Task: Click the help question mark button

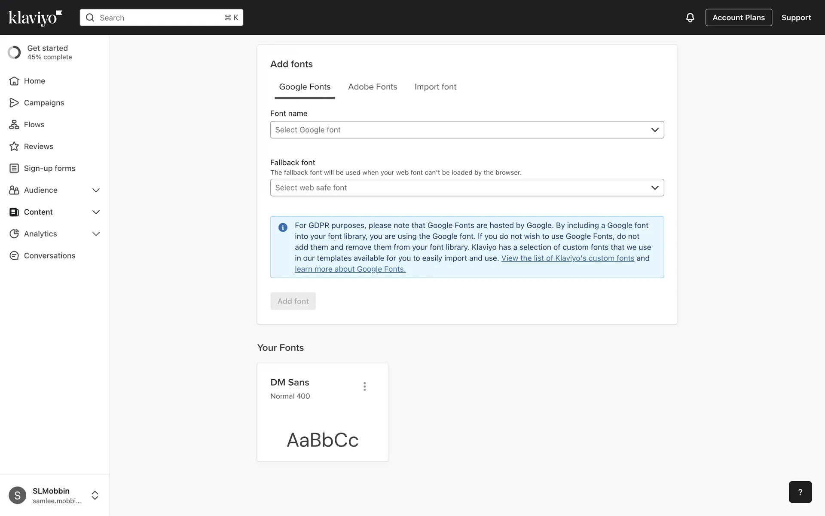Action: click(x=800, y=492)
